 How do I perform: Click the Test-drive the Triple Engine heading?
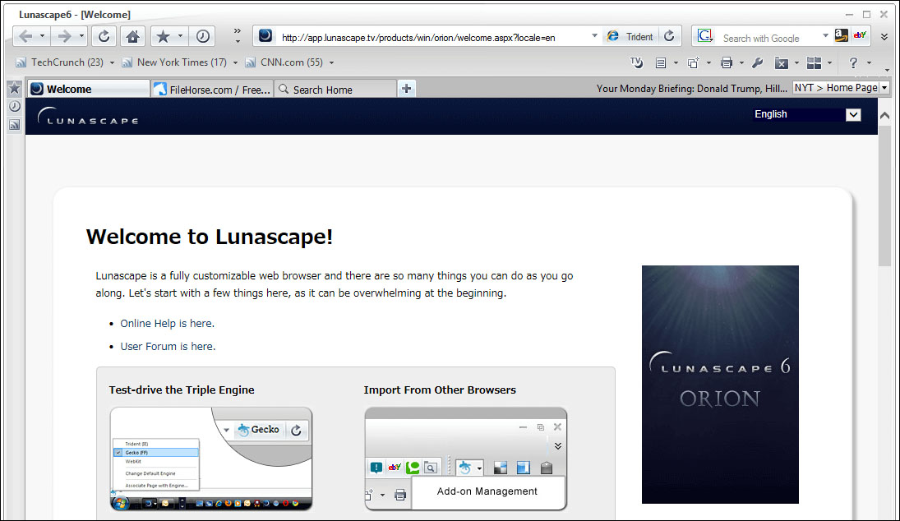(x=182, y=390)
